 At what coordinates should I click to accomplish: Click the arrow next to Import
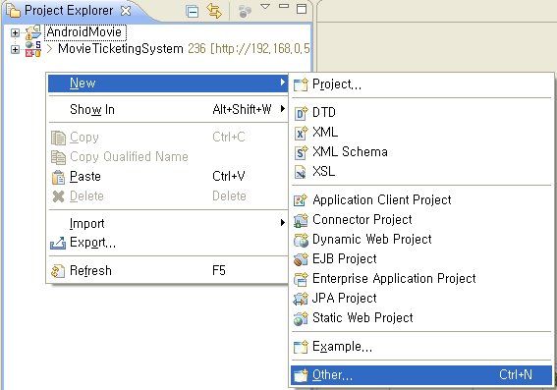282,223
